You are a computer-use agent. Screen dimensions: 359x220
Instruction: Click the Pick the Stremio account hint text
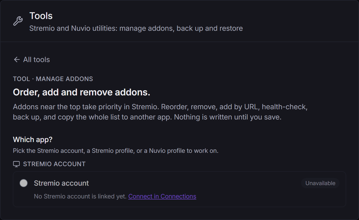coord(116,151)
